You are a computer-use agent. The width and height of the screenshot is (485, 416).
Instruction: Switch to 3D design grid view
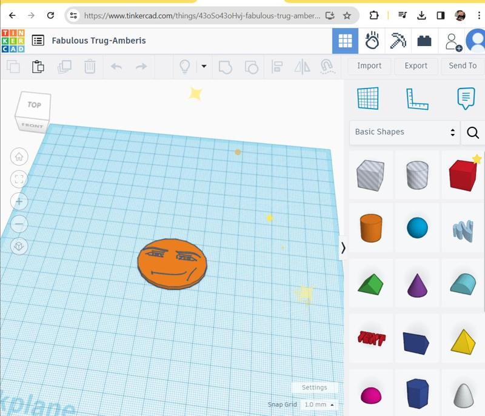(345, 41)
